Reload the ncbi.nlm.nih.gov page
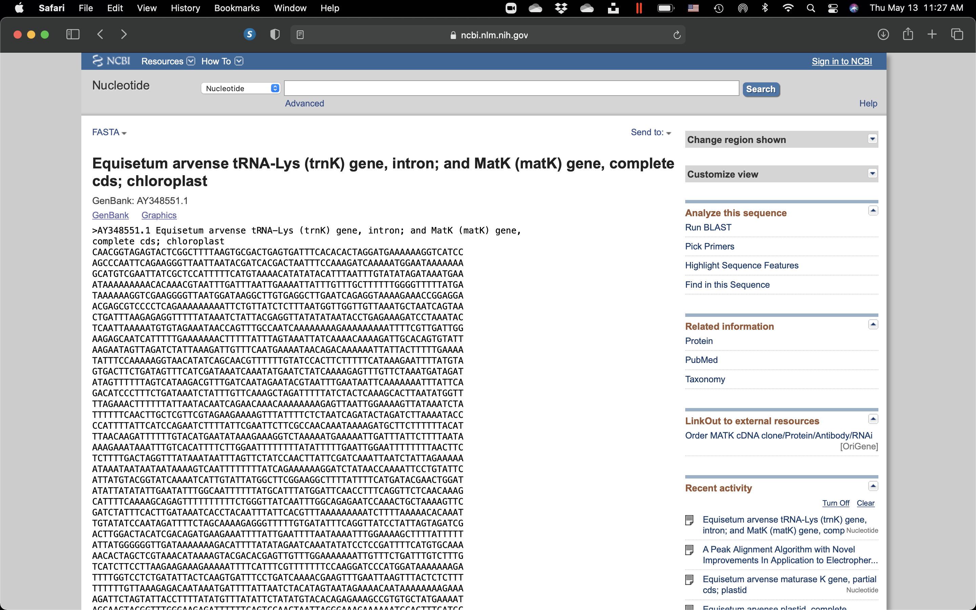This screenshot has width=976, height=610. pos(677,35)
